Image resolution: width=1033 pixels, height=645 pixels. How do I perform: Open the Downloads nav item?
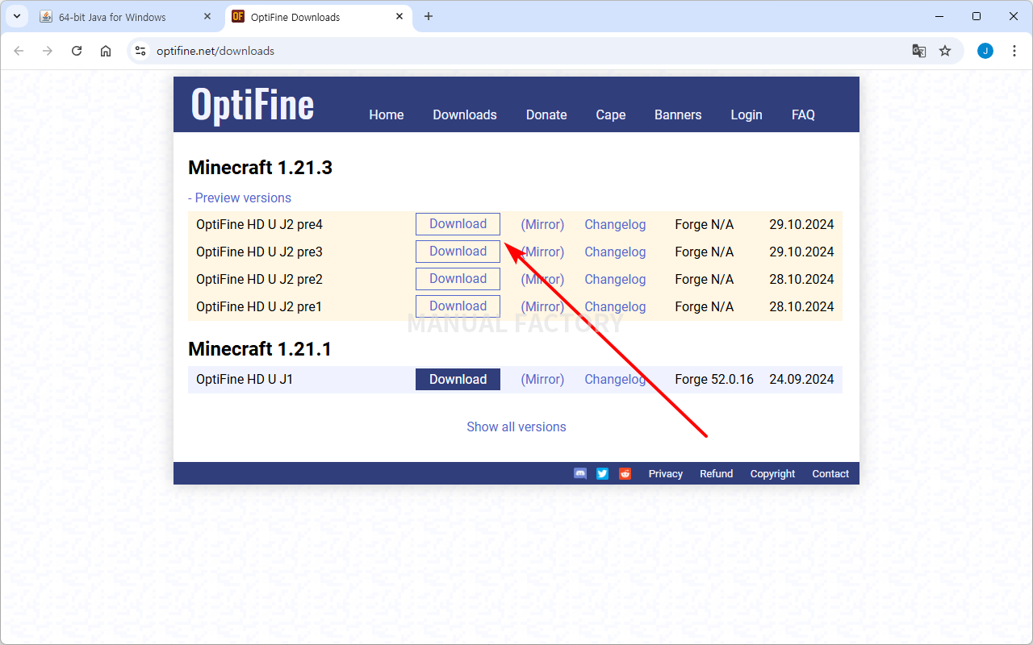click(465, 114)
